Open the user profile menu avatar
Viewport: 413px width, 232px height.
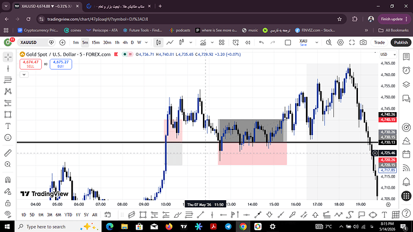coord(8,42)
